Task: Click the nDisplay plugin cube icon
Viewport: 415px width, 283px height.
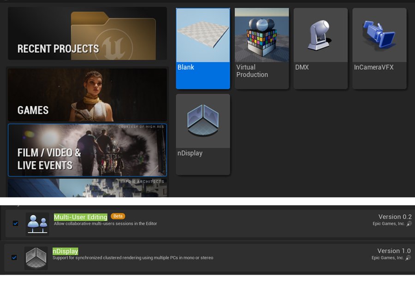Action: coord(36,258)
